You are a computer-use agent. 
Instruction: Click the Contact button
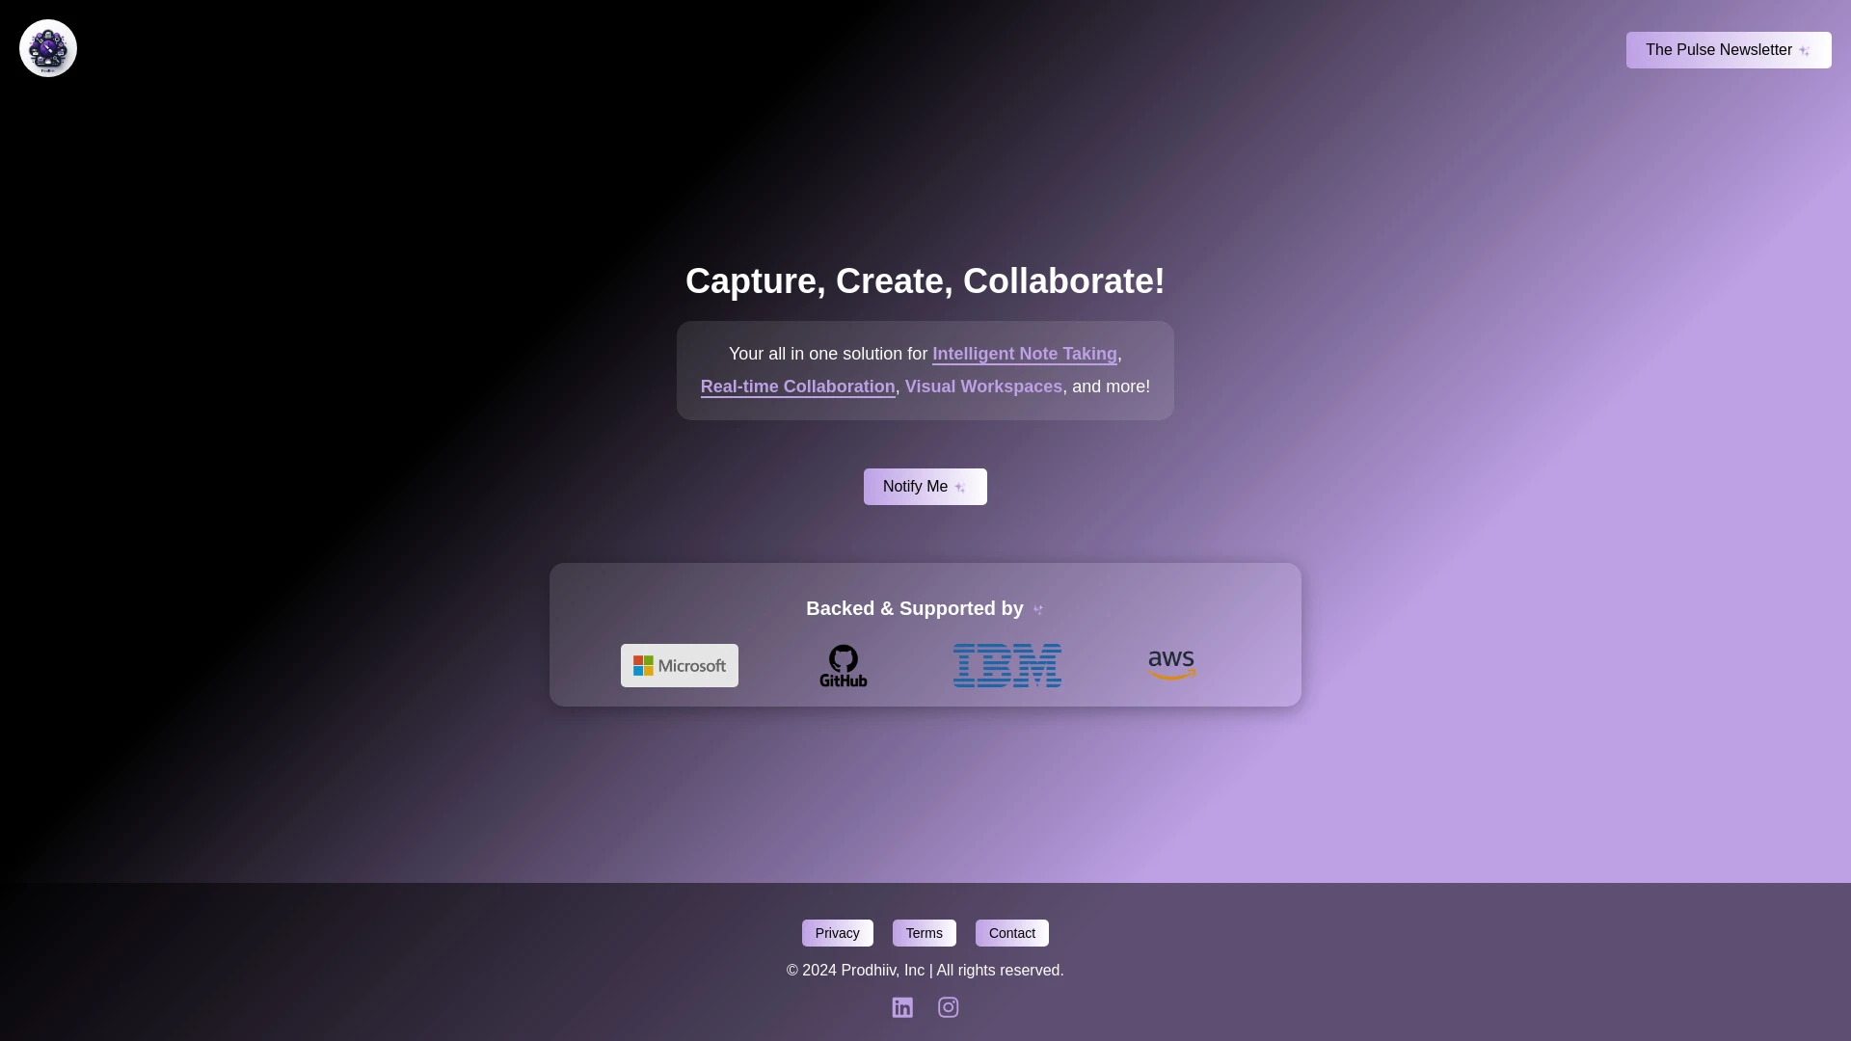click(x=1010, y=932)
